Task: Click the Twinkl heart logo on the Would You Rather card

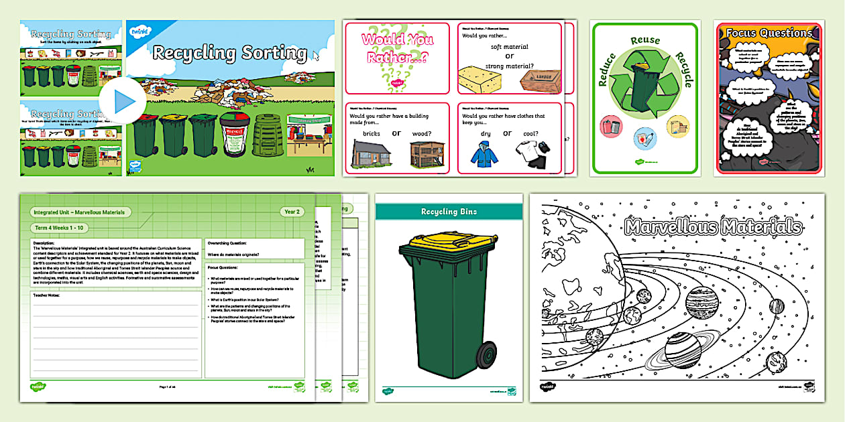Action: [398, 82]
